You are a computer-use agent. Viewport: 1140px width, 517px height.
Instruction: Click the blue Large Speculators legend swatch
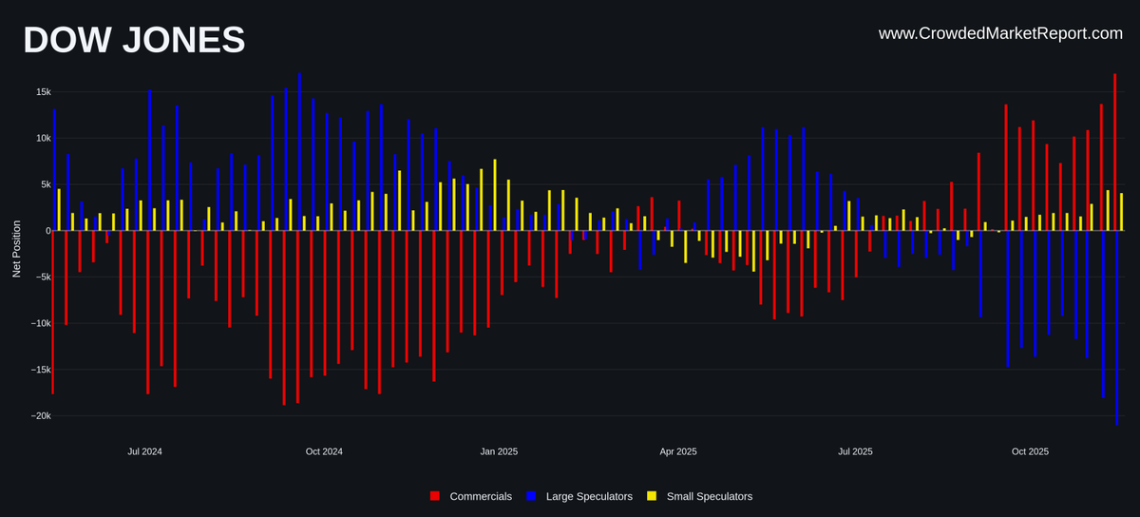pyautogui.click(x=531, y=496)
